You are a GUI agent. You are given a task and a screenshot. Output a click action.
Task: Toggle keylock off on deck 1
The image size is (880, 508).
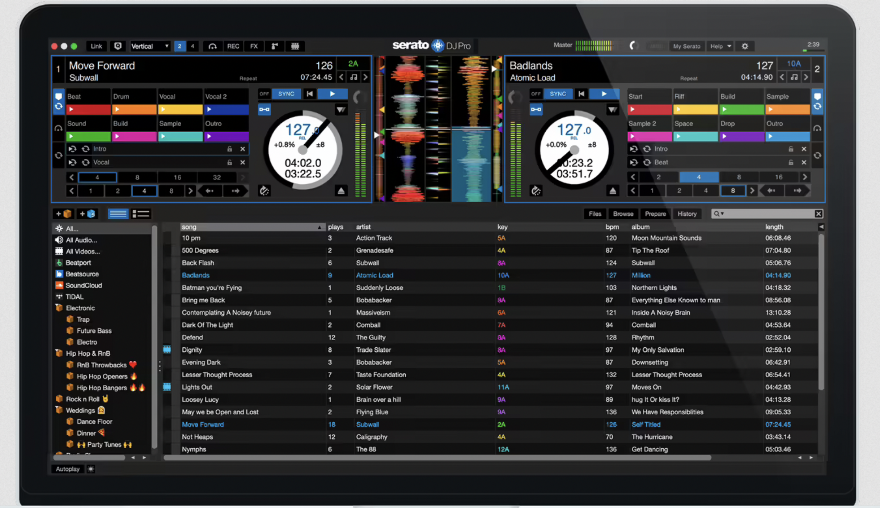point(265,109)
